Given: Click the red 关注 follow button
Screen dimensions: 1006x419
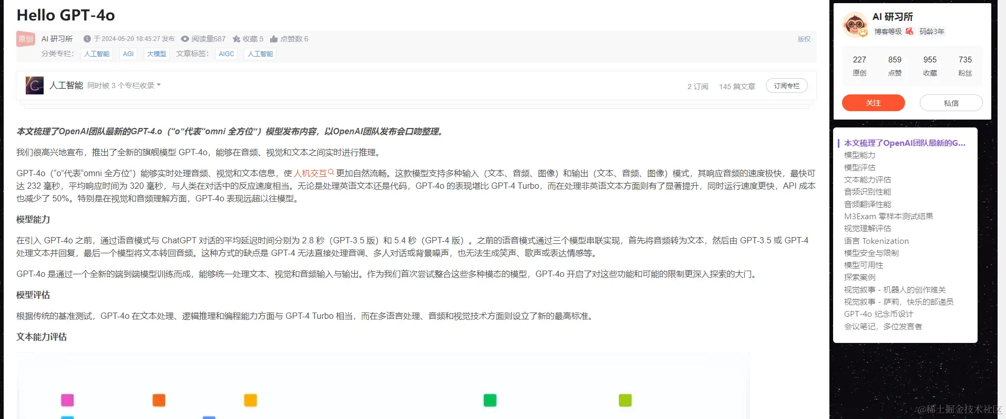Looking at the screenshot, I should pyautogui.click(x=874, y=103).
